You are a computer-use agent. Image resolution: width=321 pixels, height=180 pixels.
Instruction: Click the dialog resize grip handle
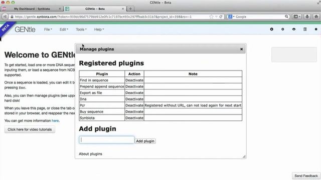[x=244, y=156]
